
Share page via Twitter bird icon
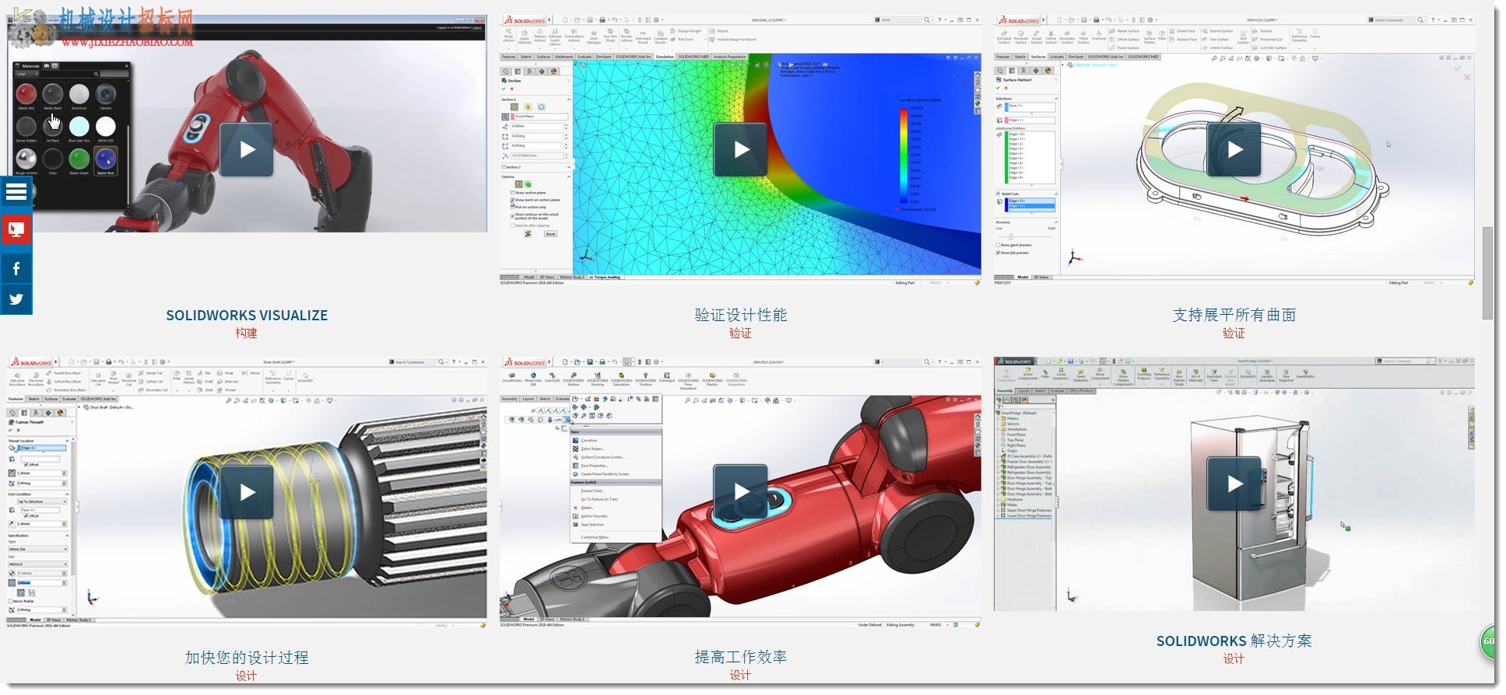tap(16, 299)
